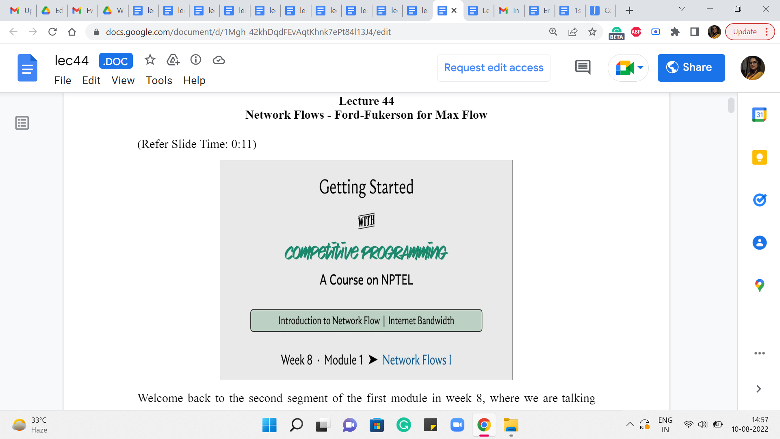Open Google Tasks side panel
Screen dimensions: 780x439
tap(759, 200)
